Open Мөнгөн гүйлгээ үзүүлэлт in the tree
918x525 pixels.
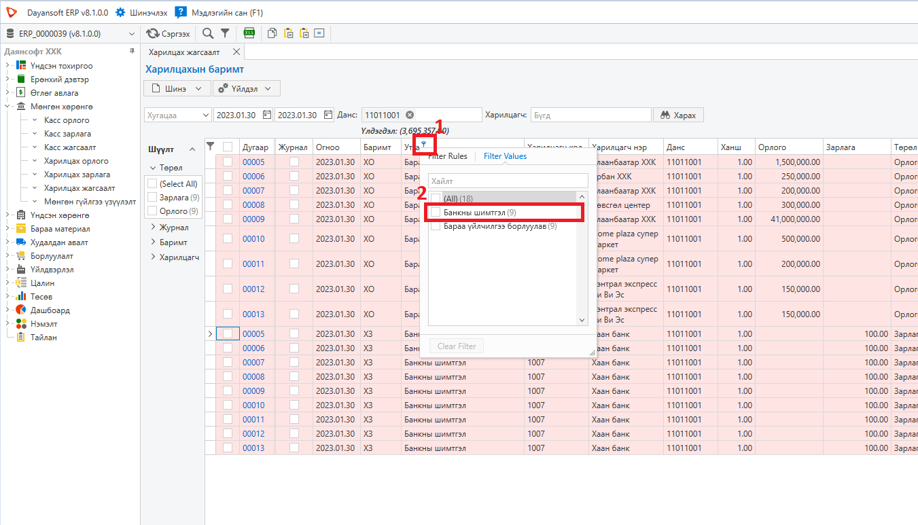point(90,202)
